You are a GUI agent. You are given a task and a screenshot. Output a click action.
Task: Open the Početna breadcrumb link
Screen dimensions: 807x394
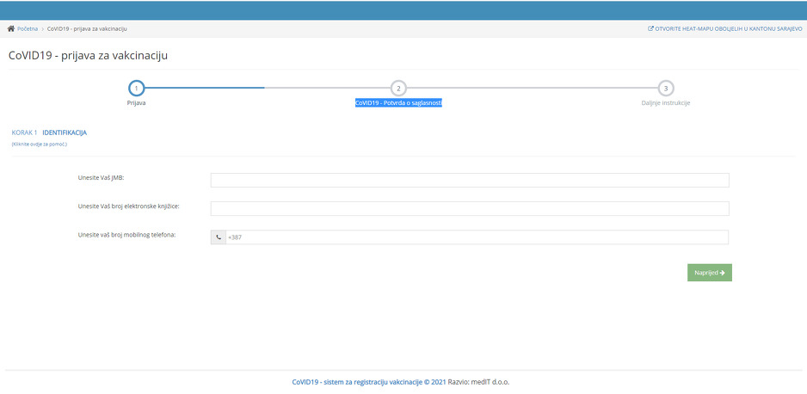28,28
